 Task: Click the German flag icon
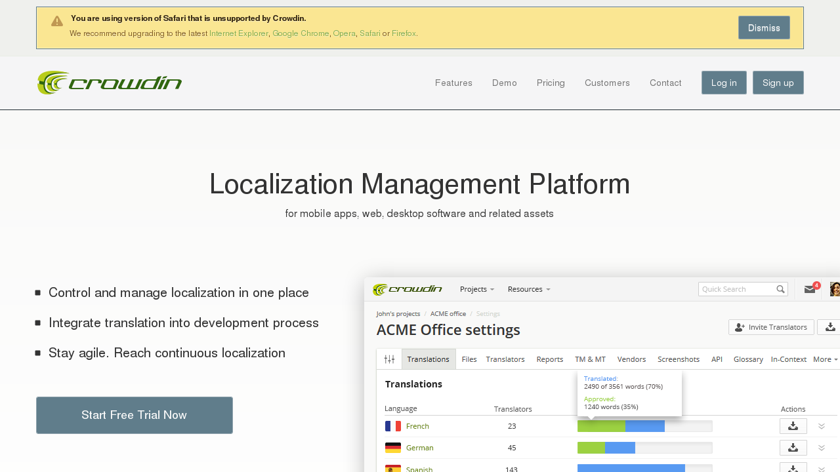393,448
